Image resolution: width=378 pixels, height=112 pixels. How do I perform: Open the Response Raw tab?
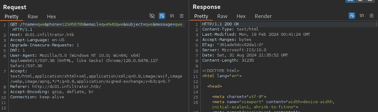222,16
